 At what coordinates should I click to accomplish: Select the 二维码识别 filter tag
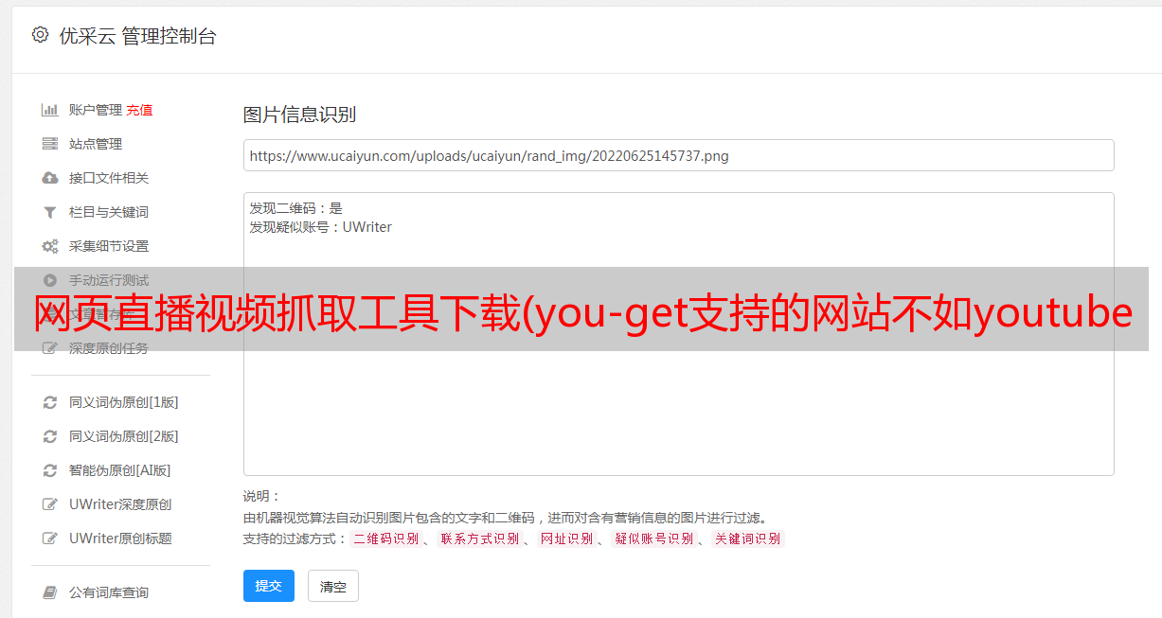385,539
